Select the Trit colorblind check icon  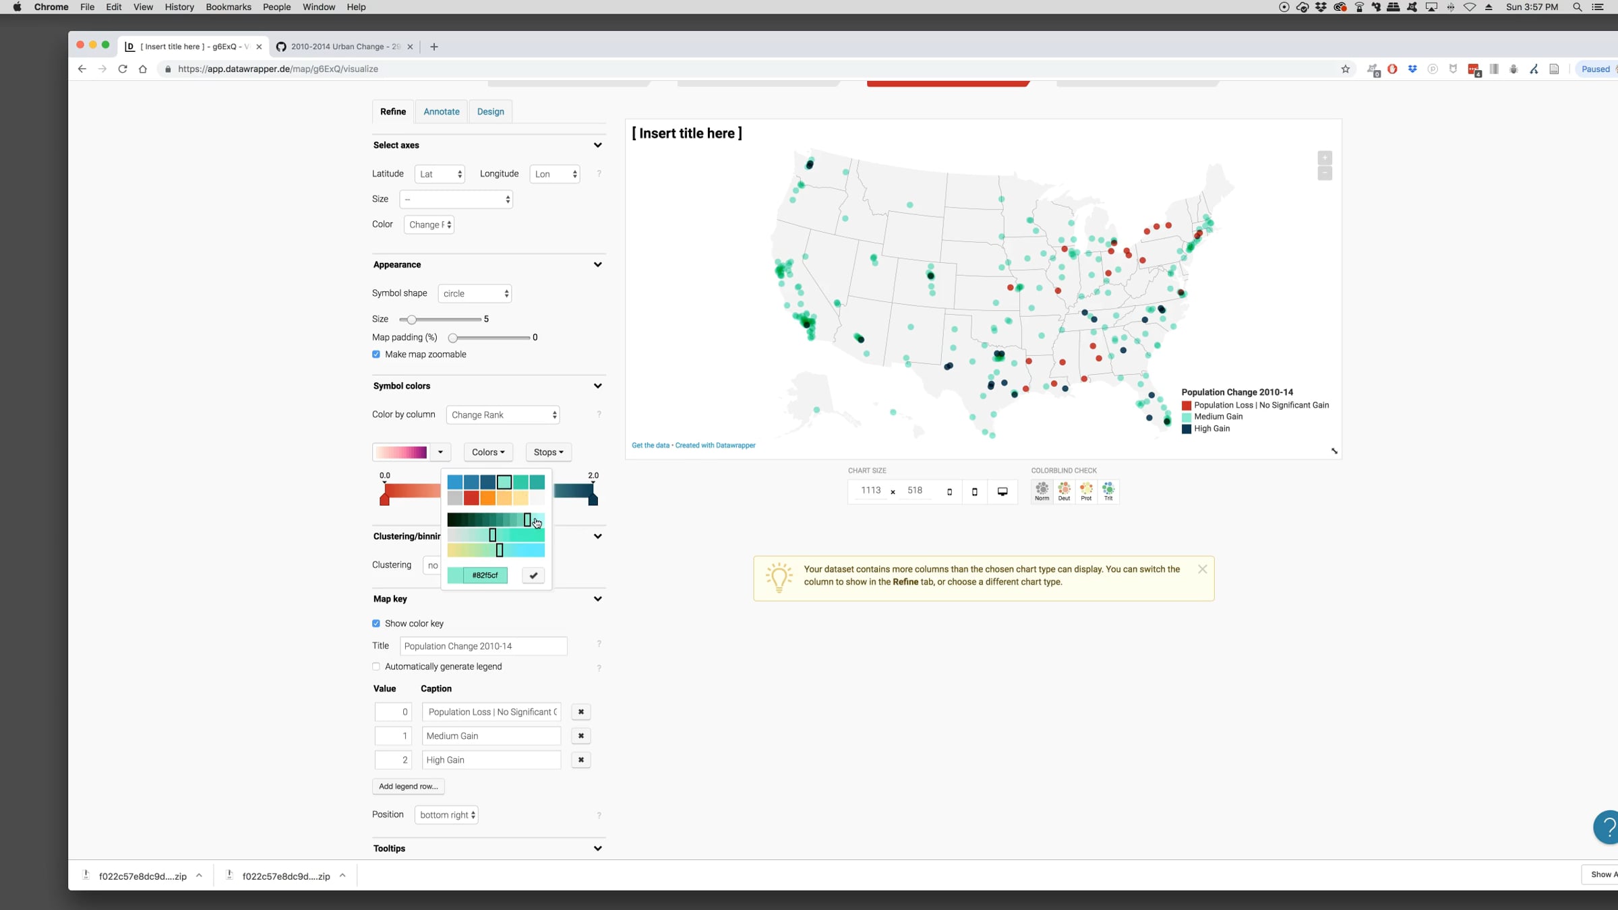1108,491
